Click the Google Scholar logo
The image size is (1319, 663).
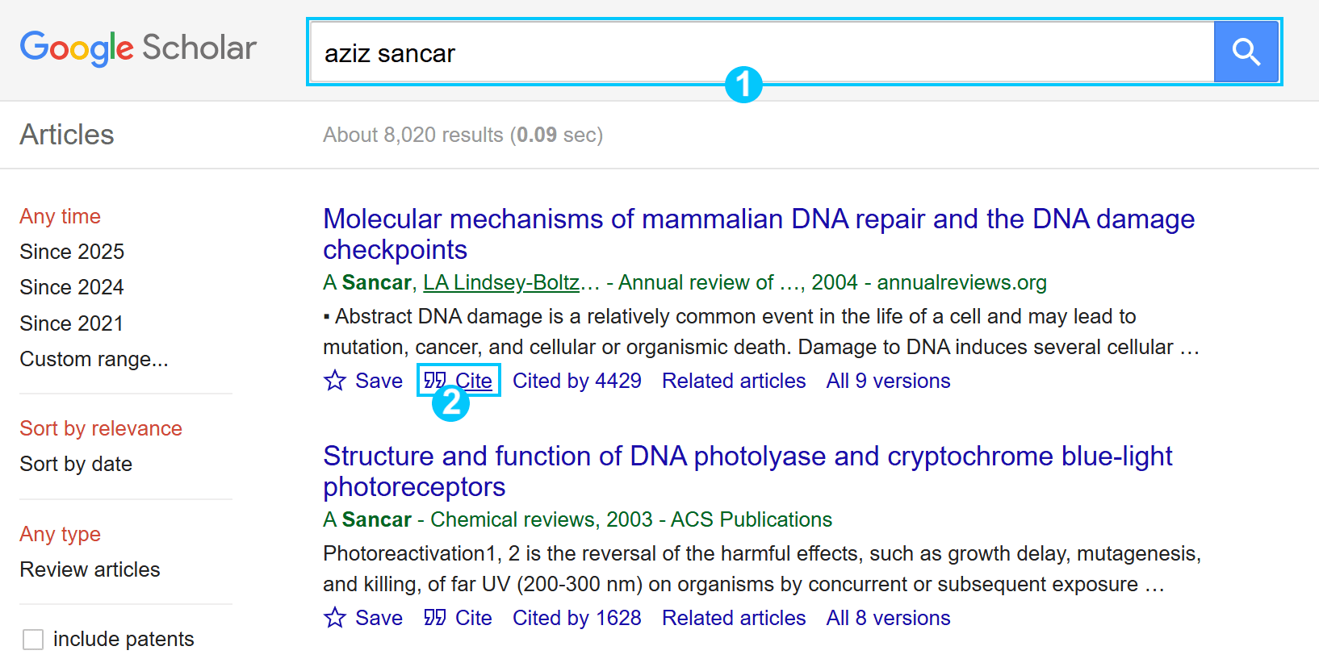click(x=138, y=48)
